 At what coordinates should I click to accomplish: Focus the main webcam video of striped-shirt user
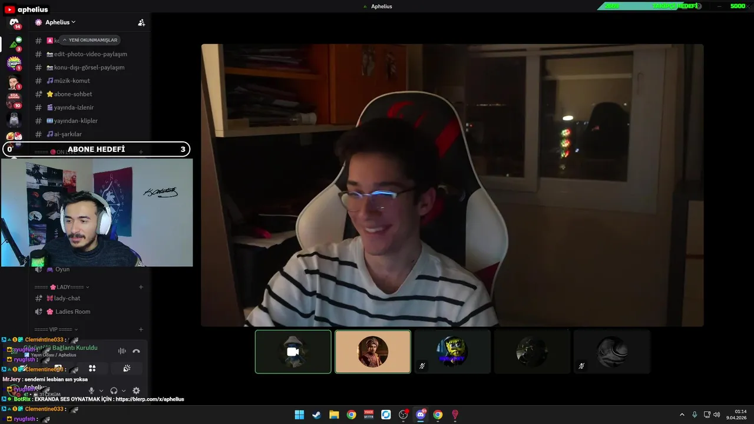click(452, 185)
